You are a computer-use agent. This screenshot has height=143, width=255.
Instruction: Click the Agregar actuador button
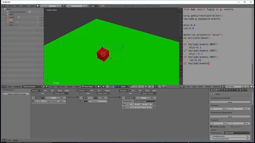coord(149,93)
